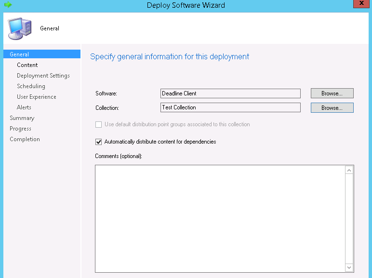This screenshot has width=372, height=278.
Task: Jump to the Summary page
Action: (x=22, y=118)
